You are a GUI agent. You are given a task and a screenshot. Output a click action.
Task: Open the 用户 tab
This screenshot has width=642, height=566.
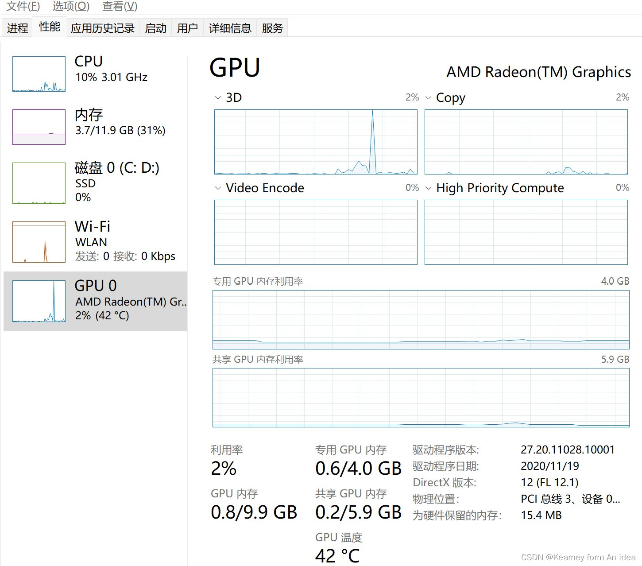[x=187, y=28]
